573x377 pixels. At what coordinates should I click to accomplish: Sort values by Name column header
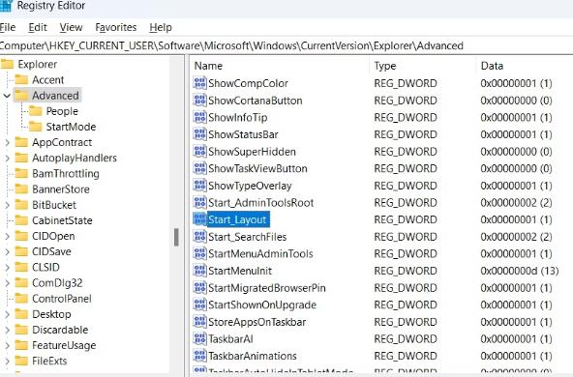(280, 66)
